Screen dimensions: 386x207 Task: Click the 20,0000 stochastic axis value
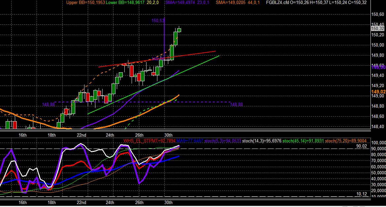point(378,190)
